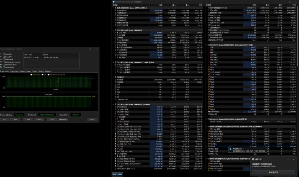Collapse the CPU C-State residency sensor group

(113, 62)
